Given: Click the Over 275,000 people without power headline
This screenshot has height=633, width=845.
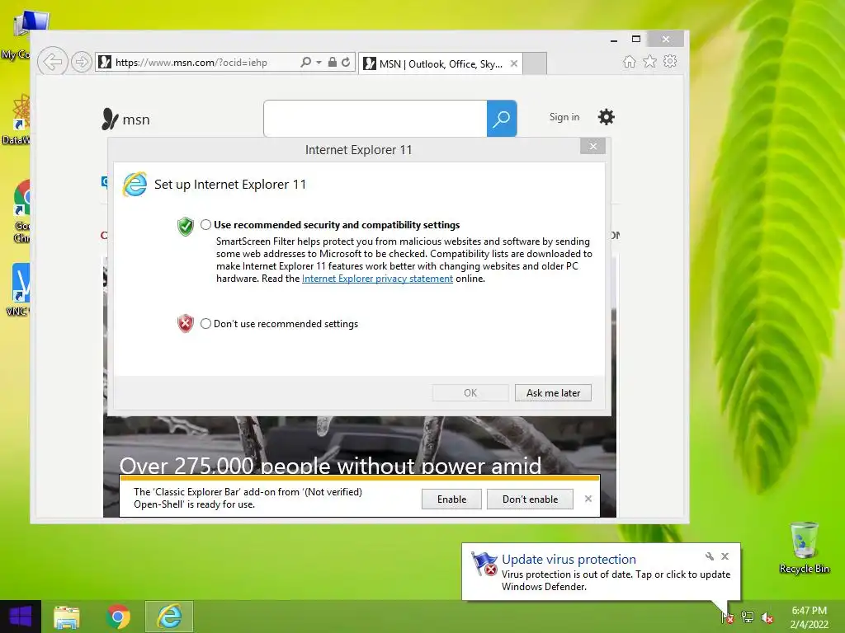Looking at the screenshot, I should pyautogui.click(x=330, y=465).
